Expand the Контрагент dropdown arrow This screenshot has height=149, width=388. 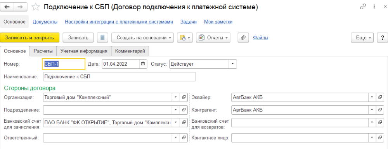click(372, 110)
